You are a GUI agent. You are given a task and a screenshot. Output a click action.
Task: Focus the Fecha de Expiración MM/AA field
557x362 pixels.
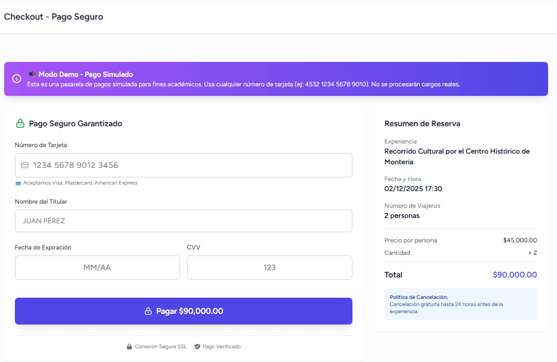click(x=97, y=268)
